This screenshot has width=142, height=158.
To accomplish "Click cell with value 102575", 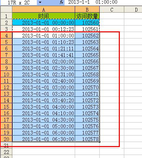I will pyautogui.click(x=87, y=120).
